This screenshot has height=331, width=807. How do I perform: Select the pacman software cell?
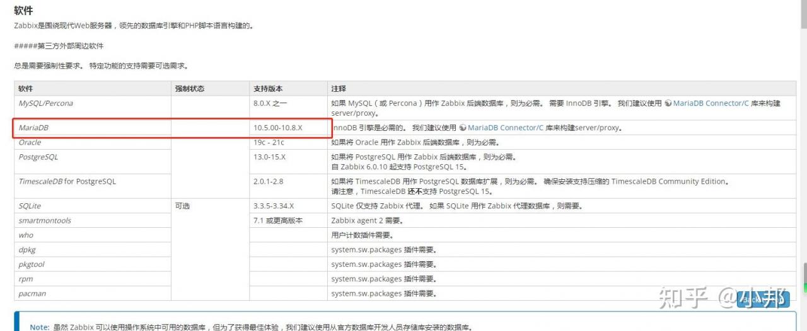tap(93, 293)
